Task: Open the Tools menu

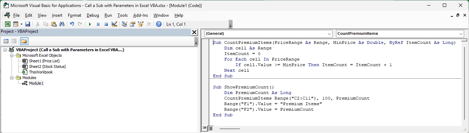Action: 123,15
